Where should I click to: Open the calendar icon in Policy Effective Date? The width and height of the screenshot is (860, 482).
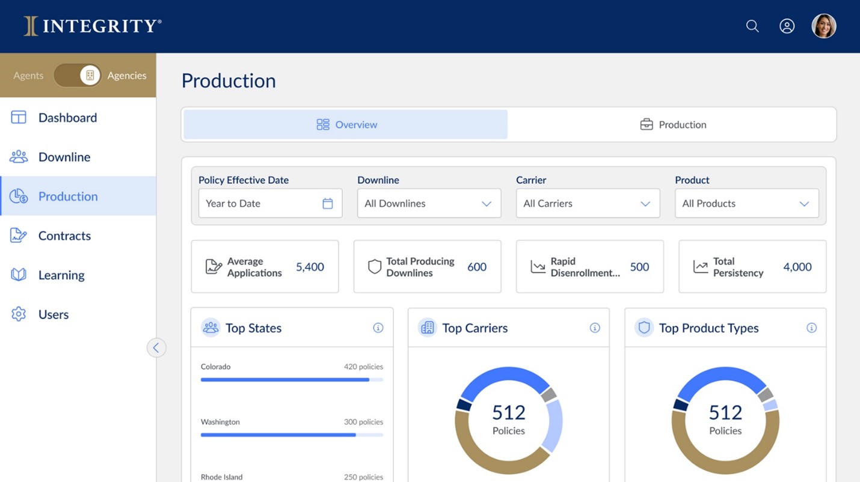click(x=328, y=203)
